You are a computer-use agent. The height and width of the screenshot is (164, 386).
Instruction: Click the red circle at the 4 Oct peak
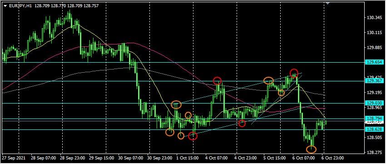click(x=218, y=80)
